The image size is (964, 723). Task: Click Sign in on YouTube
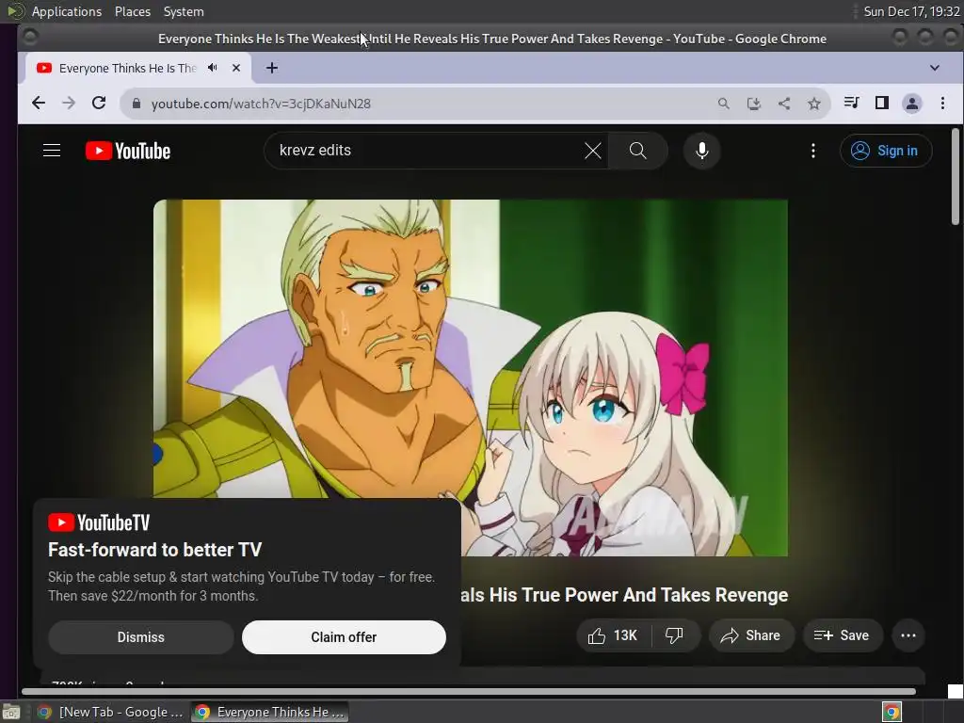coord(886,151)
